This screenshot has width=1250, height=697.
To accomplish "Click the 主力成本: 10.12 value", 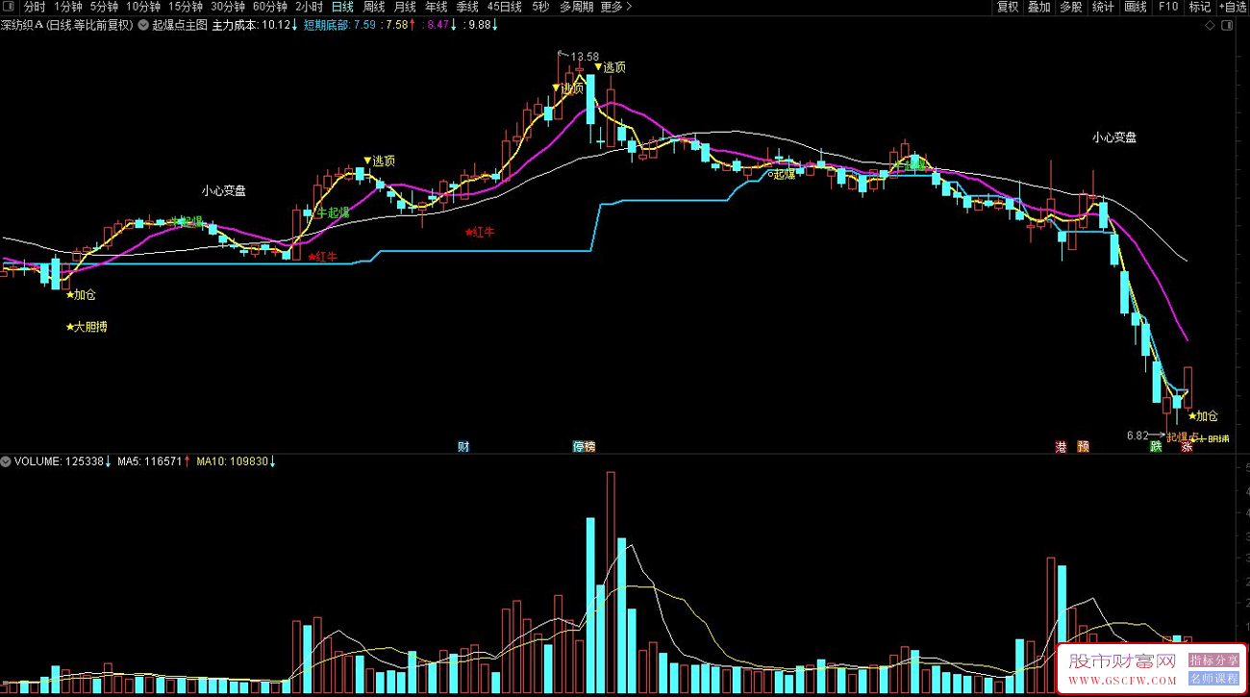I will (x=255, y=25).
